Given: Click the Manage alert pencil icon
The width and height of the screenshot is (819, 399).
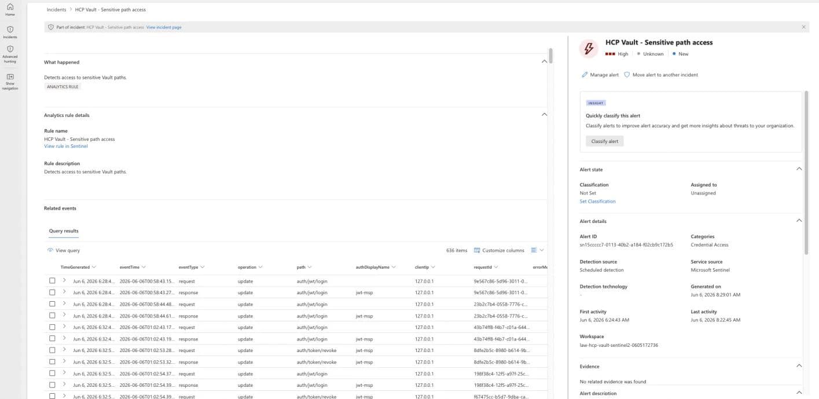Looking at the screenshot, I should [585, 75].
